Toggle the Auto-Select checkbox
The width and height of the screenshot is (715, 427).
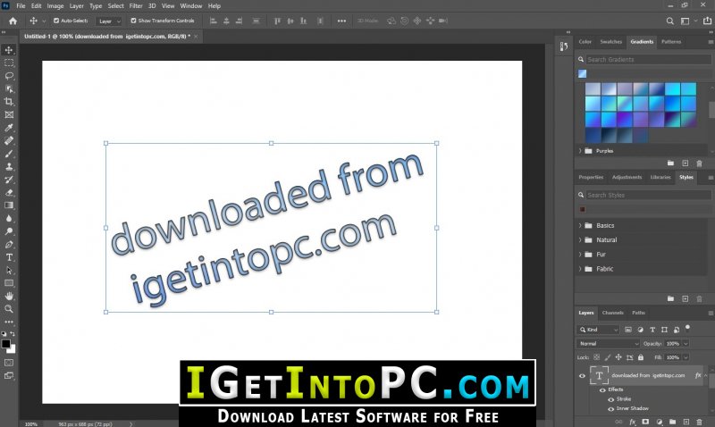(56, 21)
